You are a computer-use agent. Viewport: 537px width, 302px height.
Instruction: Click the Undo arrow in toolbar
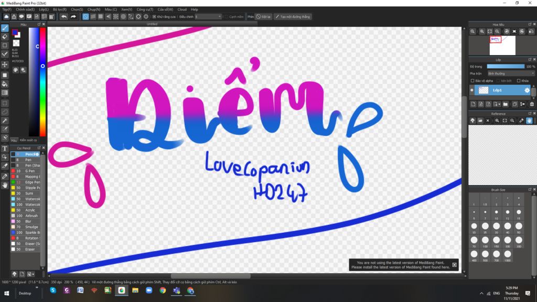coord(63,16)
